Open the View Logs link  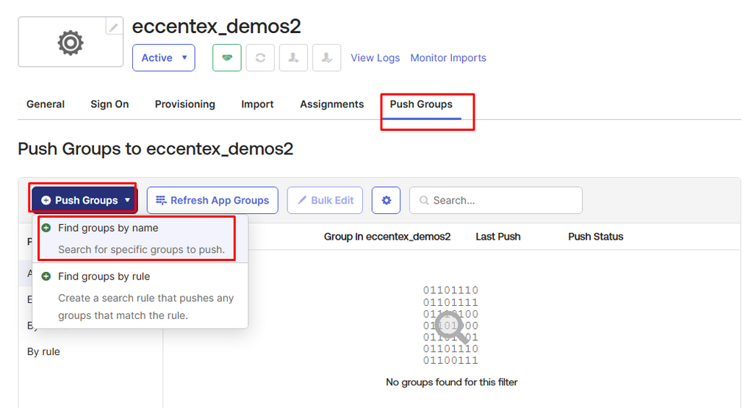[375, 58]
